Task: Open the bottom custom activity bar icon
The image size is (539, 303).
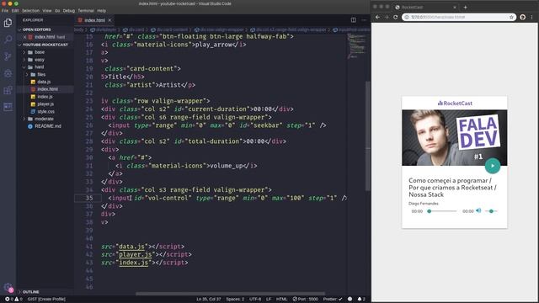Action: [8, 107]
